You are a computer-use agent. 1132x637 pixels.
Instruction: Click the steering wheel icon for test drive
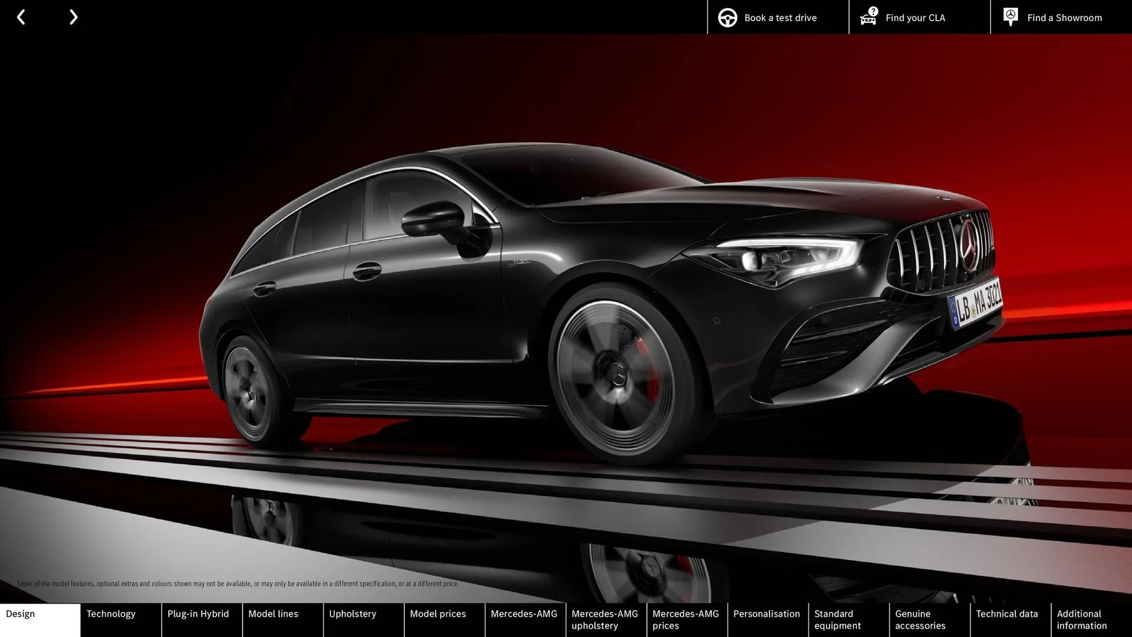coord(728,17)
